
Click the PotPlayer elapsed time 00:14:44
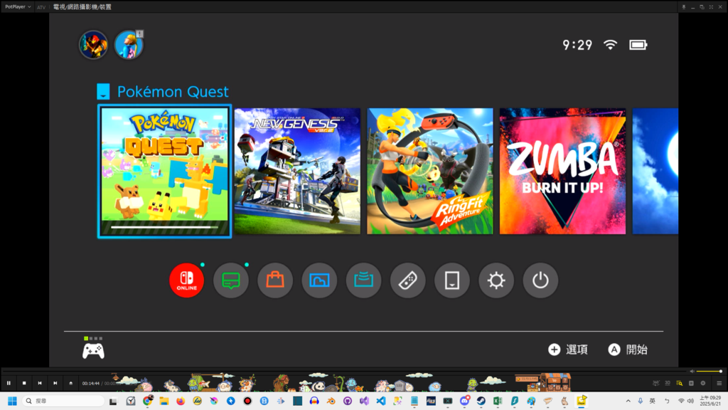91,384
